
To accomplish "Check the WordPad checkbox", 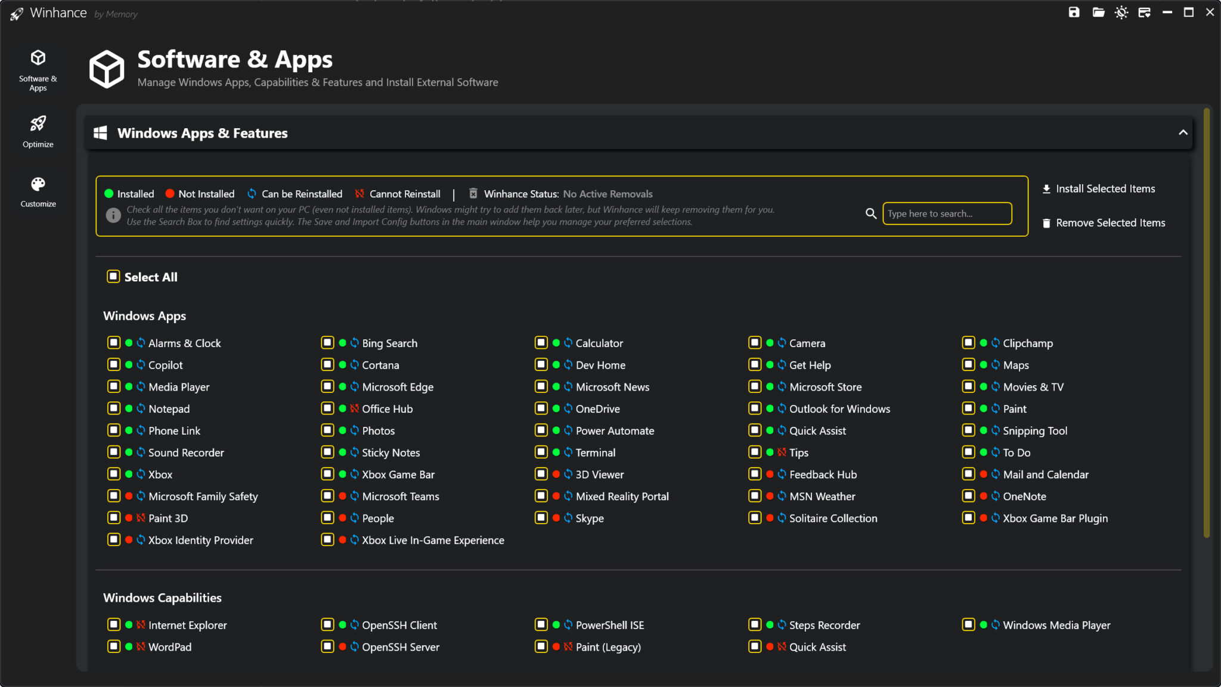I will point(113,646).
